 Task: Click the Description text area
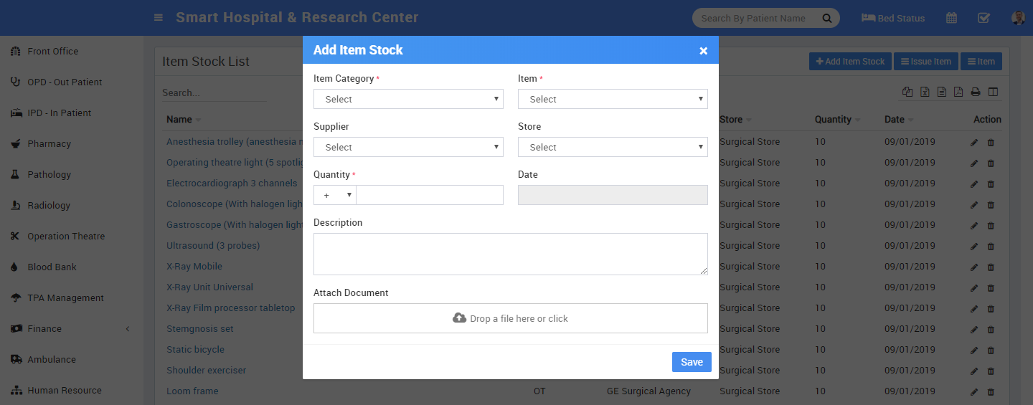(510, 254)
